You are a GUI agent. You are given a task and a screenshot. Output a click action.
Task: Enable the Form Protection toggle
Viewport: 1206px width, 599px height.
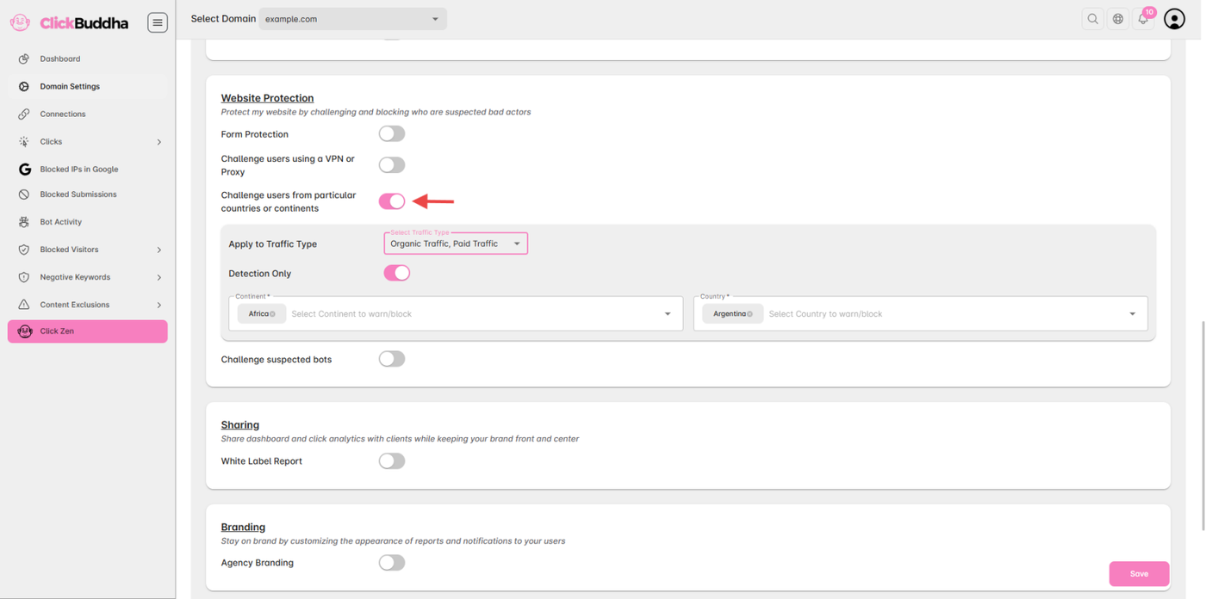392,134
